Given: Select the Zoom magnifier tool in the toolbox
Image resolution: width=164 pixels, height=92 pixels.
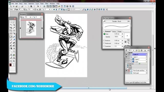Looking at the screenshot, I should [x=14, y=61].
